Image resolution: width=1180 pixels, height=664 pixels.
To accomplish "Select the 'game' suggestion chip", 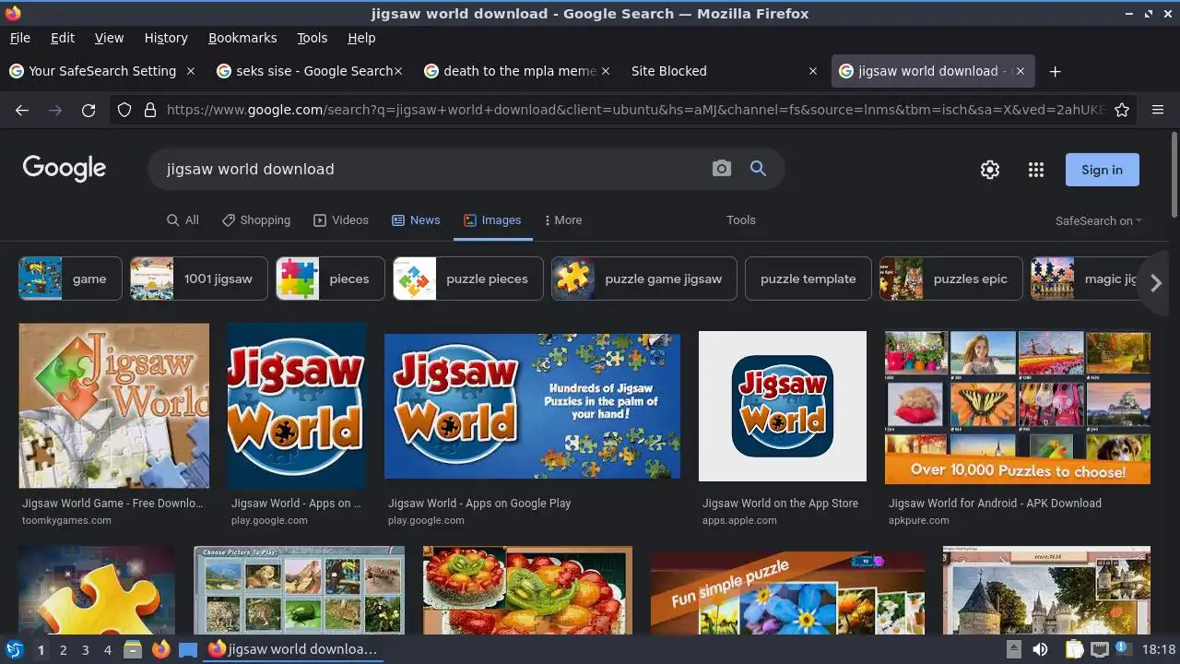I will click(70, 279).
